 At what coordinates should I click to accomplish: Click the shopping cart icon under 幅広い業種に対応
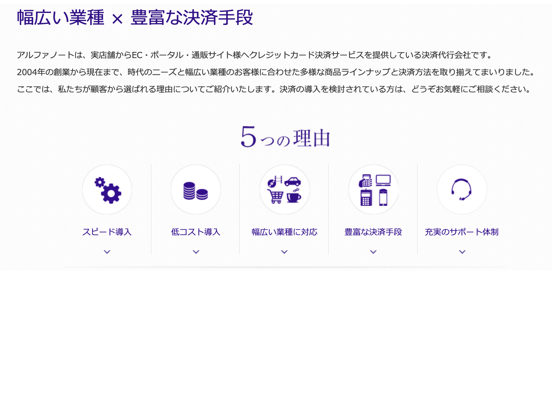pos(275,197)
